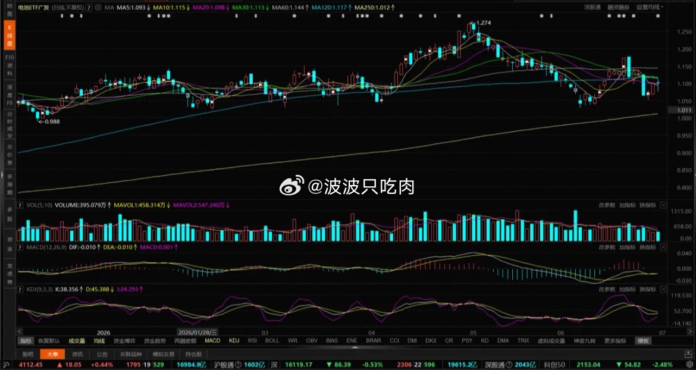Select K线图 in left sidebar

[10, 36]
